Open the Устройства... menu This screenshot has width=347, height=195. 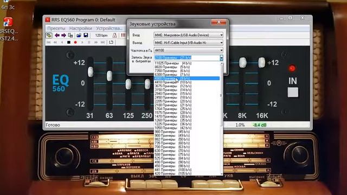109,28
